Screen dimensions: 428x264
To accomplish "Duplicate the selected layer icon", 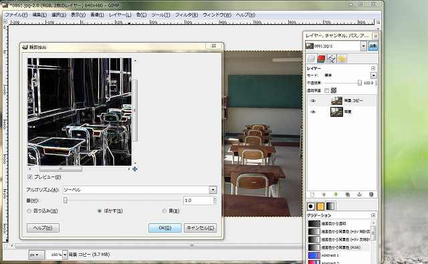I will [348, 194].
